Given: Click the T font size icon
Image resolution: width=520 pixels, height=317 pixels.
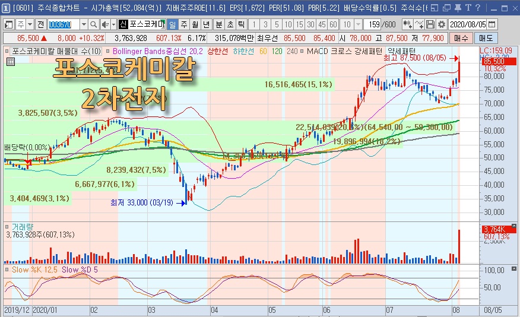Looking at the screenshot, I should [x=468, y=8].
